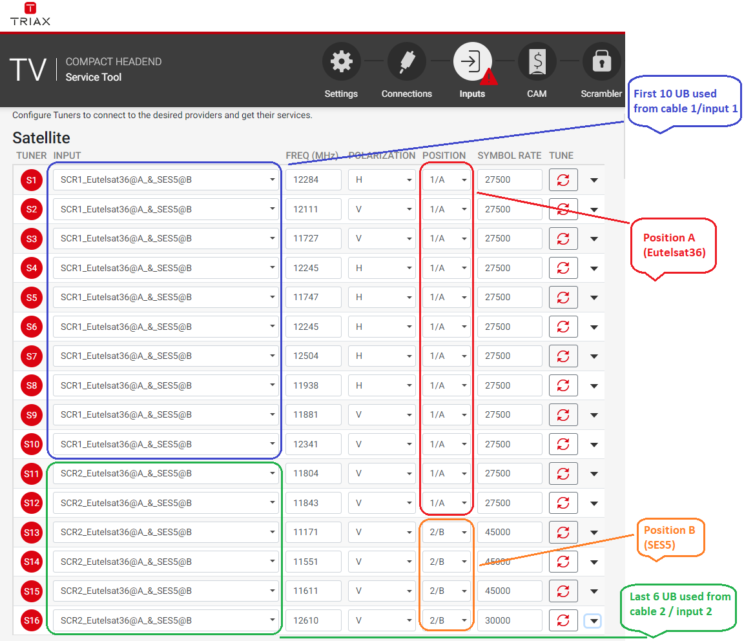Open position dropdown for tuner S4

[x=446, y=269]
